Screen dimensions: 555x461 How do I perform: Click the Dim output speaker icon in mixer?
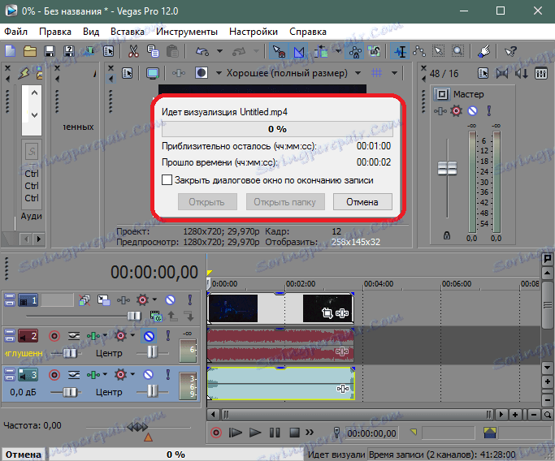click(522, 73)
